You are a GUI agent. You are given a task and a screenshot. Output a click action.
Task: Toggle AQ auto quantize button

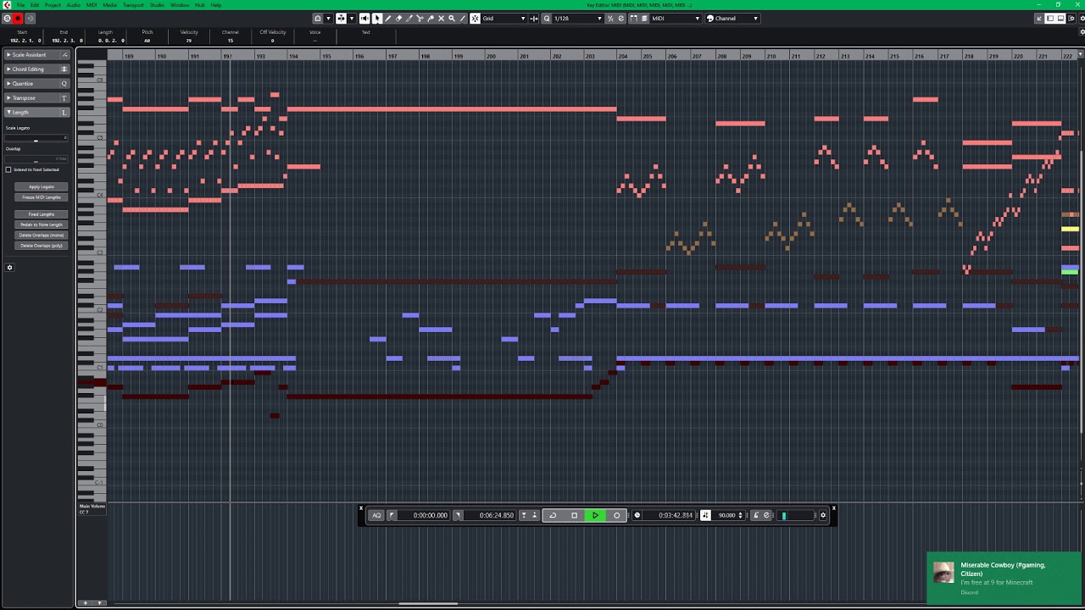tap(376, 515)
